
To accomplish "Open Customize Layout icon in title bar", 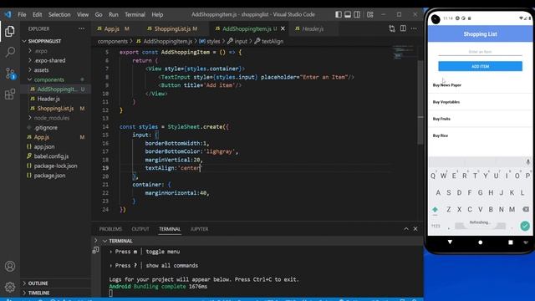I will coord(369,15).
